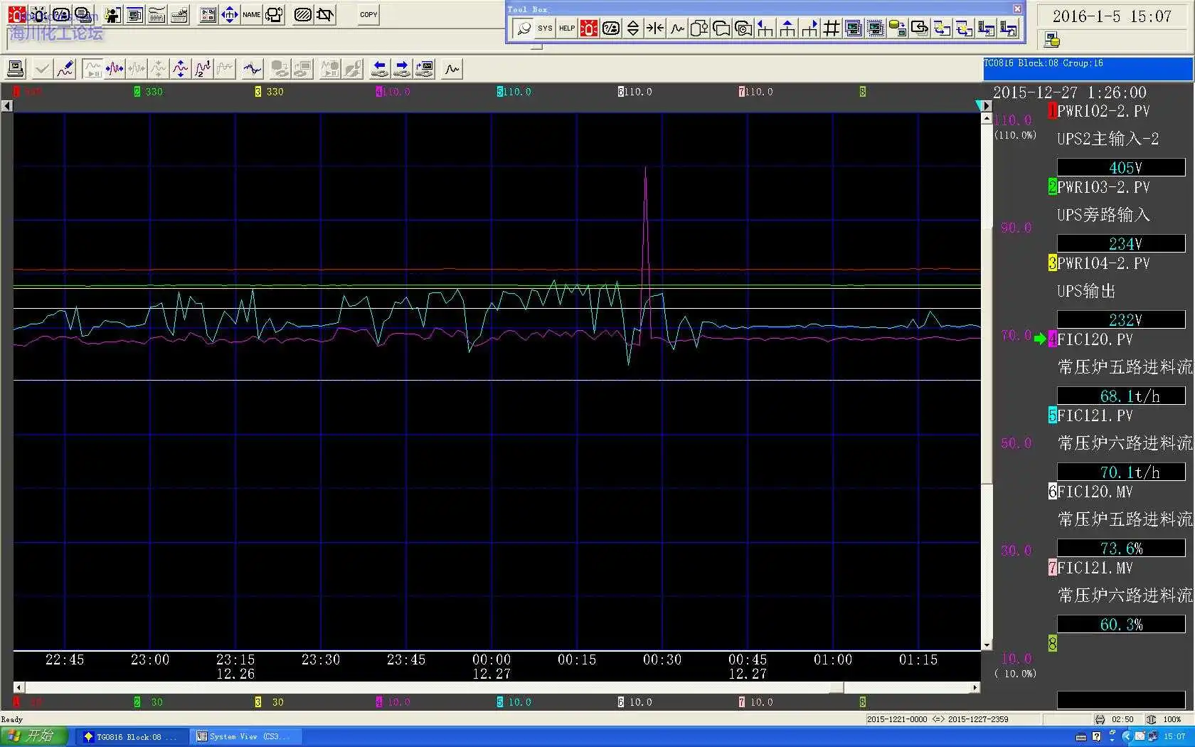Open the Start (开始) menu button
This screenshot has height=747, width=1195.
click(33, 736)
